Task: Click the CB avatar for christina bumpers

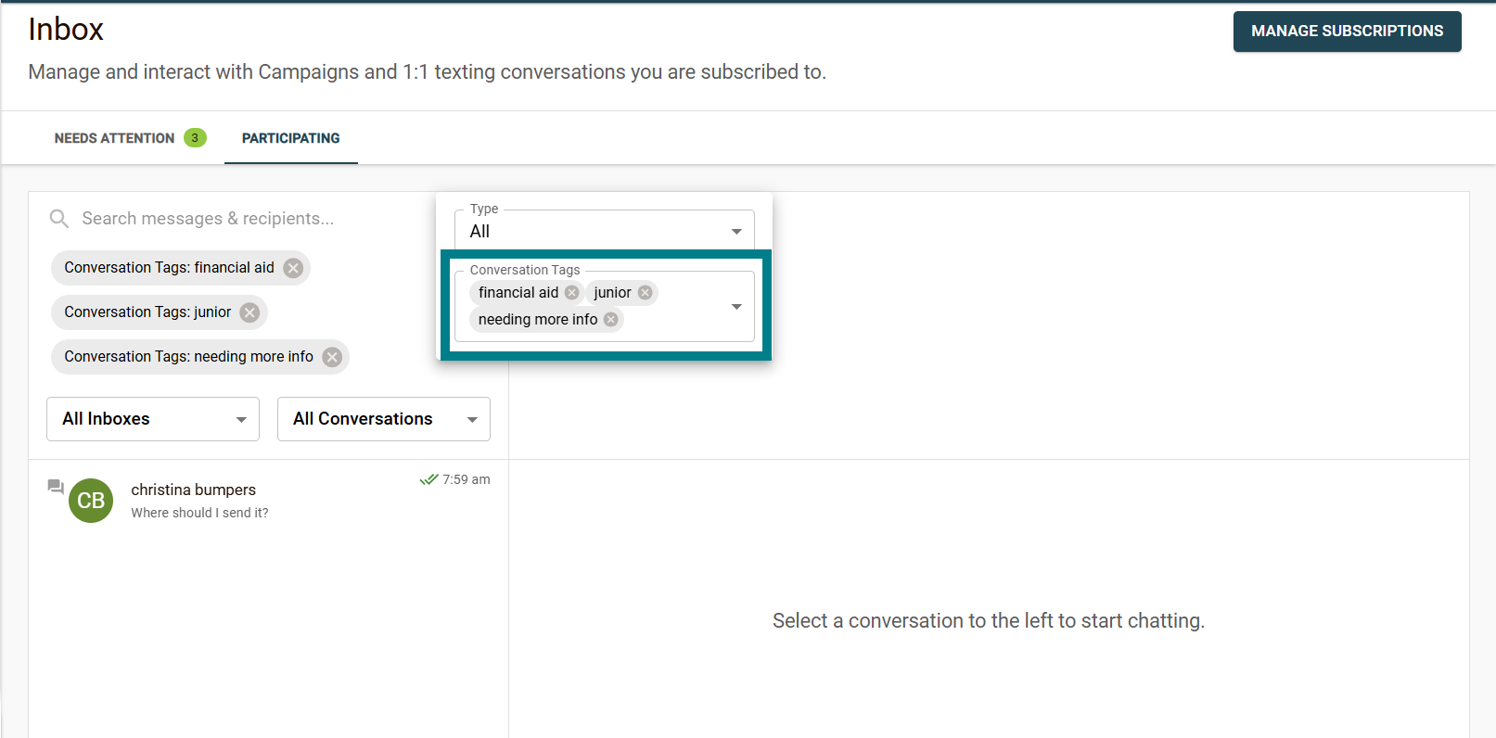Action: click(91, 501)
